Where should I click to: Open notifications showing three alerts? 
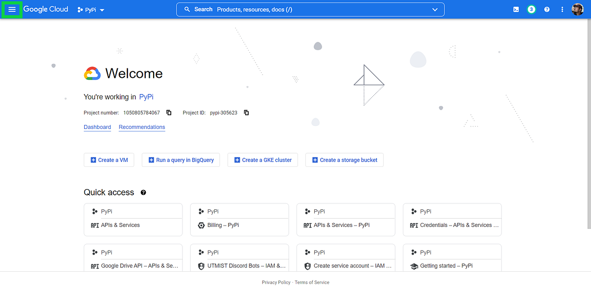pyautogui.click(x=531, y=9)
